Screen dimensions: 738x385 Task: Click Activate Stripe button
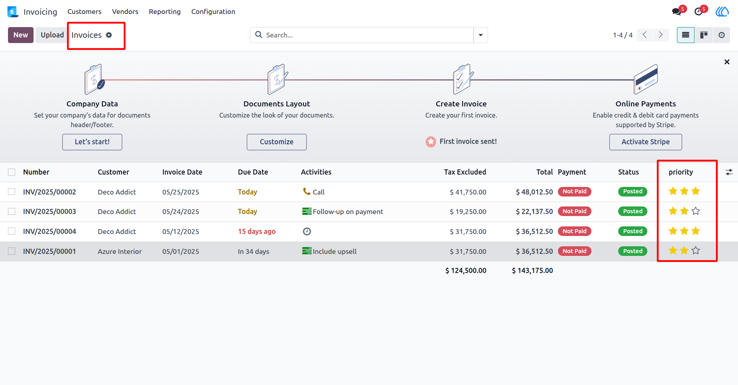646,142
